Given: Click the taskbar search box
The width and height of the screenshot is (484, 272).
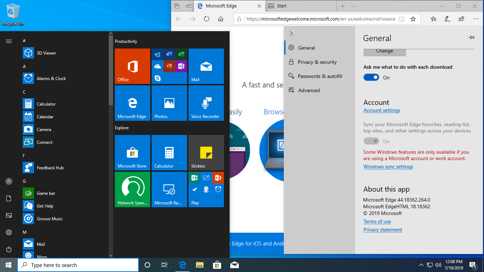Looking at the screenshot, I should [x=78, y=265].
